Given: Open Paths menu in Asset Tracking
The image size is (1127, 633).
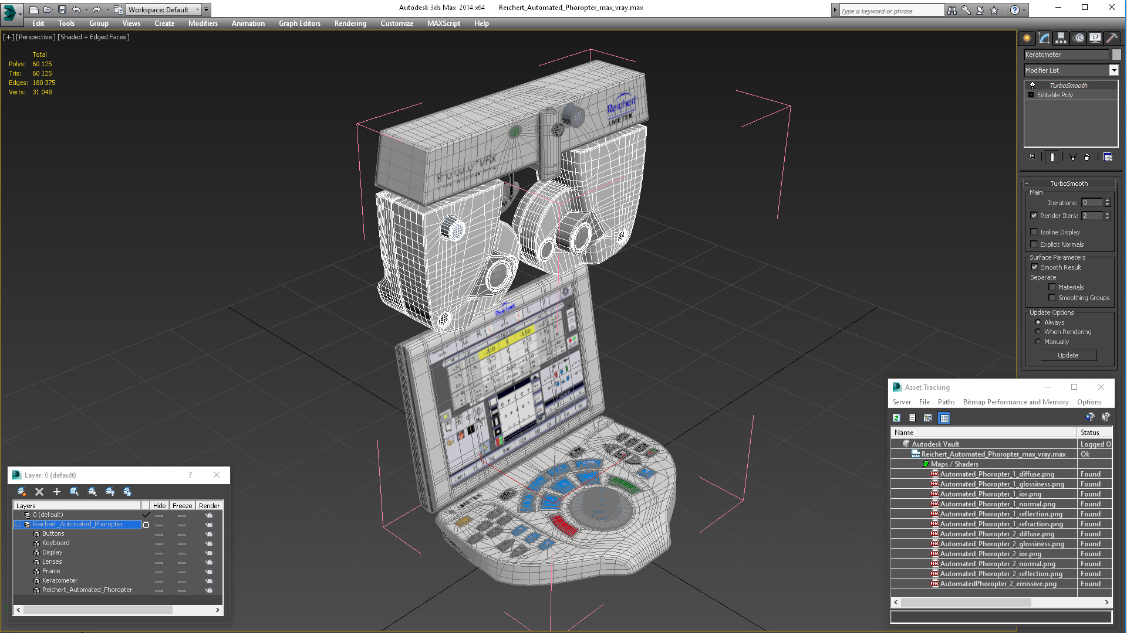Looking at the screenshot, I should click(x=946, y=402).
